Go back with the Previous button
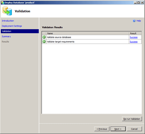This screenshot has width=145, height=134. [x=102, y=129]
